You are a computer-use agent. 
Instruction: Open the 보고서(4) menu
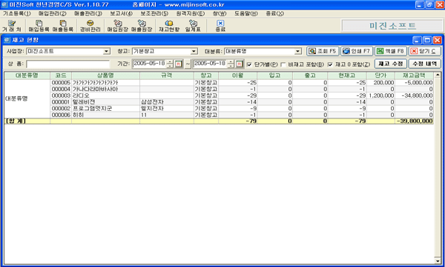[x=121, y=13]
